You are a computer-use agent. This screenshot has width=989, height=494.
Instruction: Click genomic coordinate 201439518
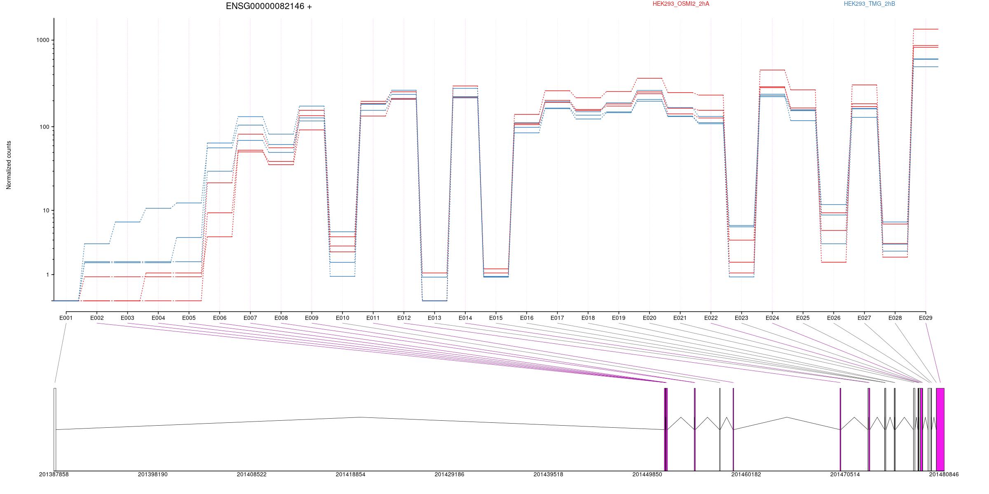pos(548,474)
